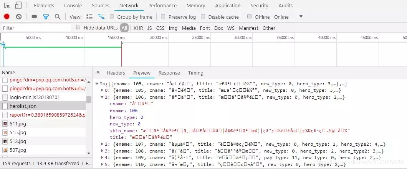Screen dimensions: 407x169
Task: Open the Application tab
Action: tap(229, 5)
